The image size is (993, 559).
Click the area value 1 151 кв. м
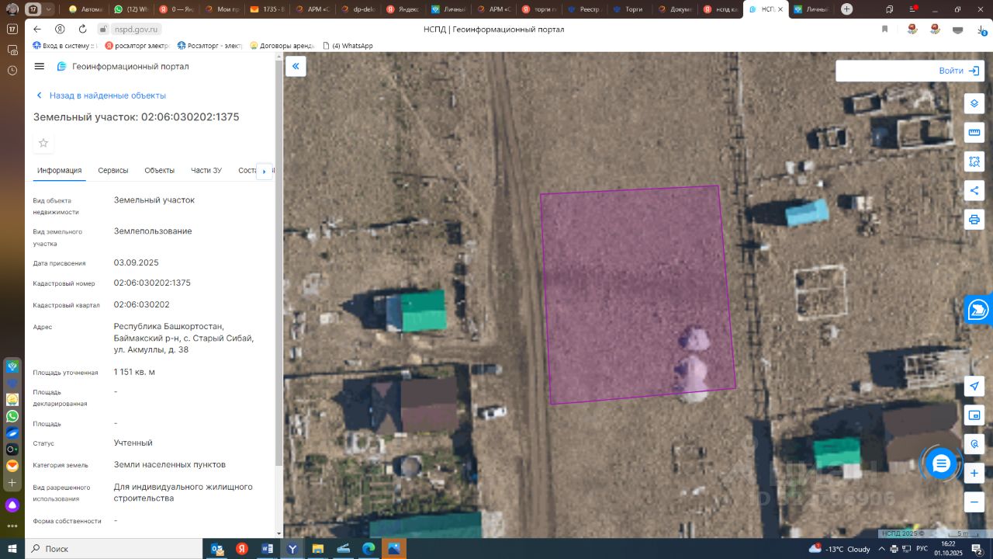point(134,372)
